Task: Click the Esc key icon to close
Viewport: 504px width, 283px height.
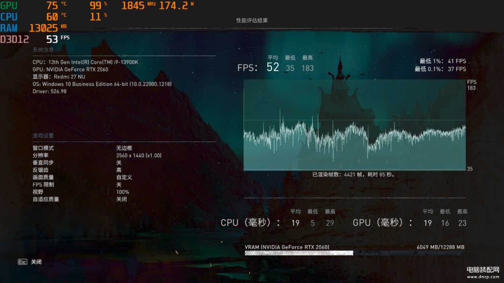Action: (22, 262)
